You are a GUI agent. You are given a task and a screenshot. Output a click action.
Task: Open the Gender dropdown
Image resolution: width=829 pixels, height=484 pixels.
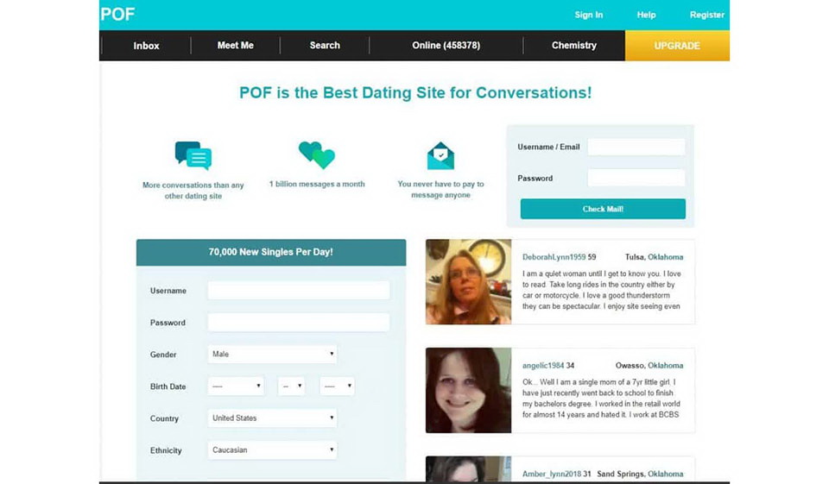272,355
